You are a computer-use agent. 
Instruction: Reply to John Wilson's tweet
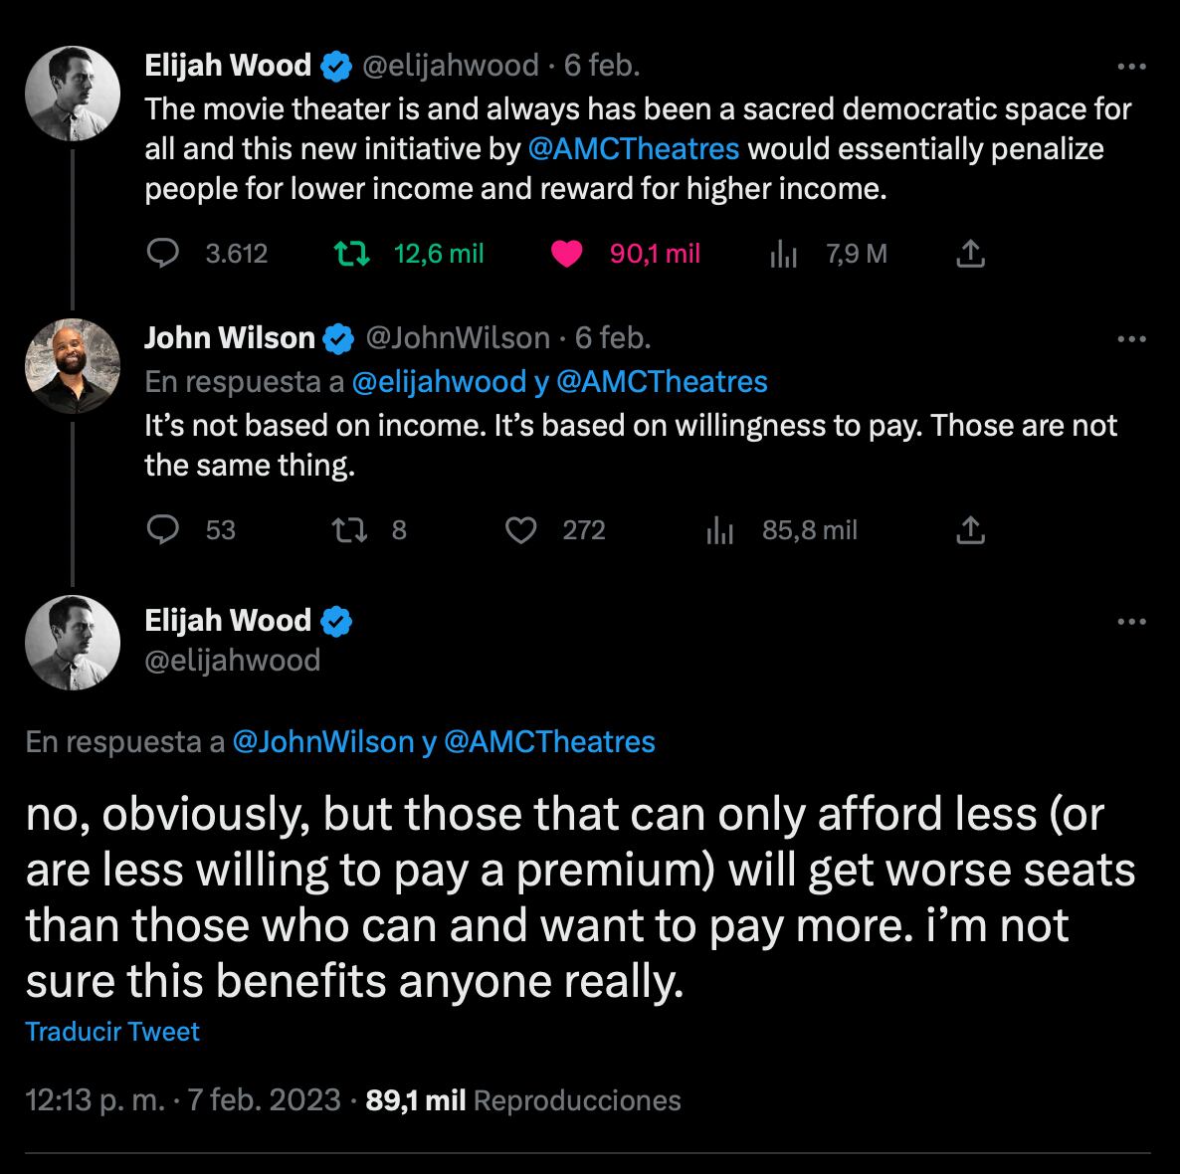tap(162, 530)
